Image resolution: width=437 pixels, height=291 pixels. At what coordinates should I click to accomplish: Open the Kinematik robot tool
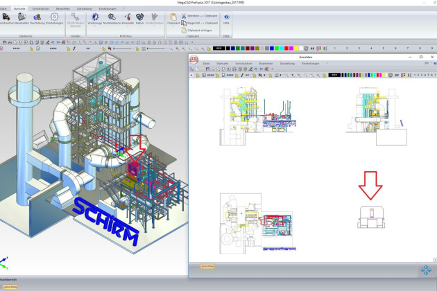tap(128, 17)
